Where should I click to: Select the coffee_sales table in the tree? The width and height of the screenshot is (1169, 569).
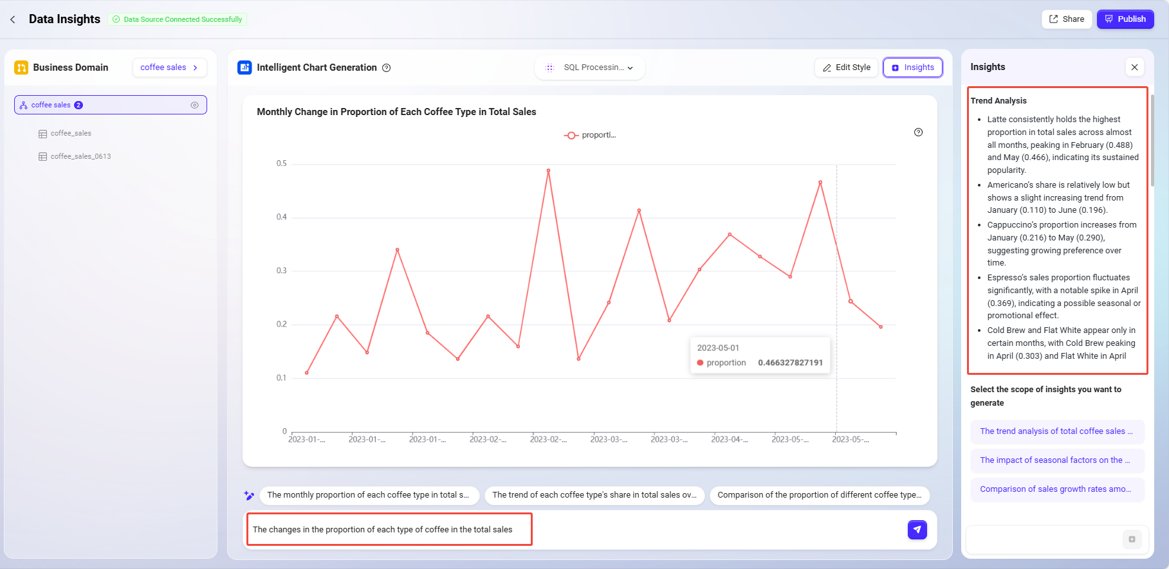71,134
